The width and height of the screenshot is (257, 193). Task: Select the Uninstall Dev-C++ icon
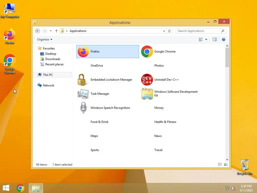(147, 80)
